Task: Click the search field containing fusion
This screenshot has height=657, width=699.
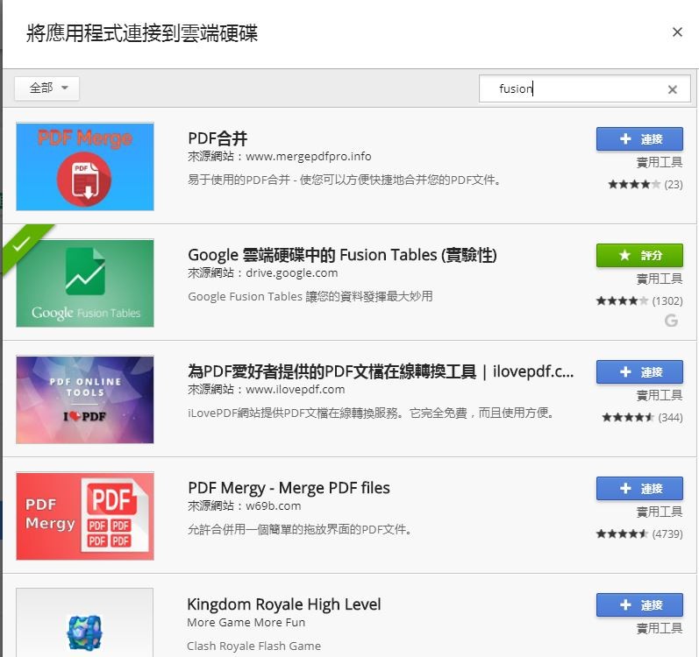Action: click(584, 88)
